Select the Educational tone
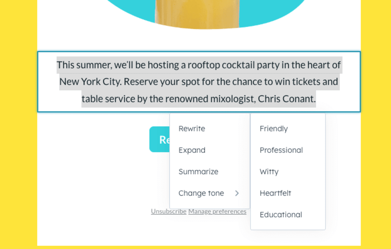This screenshot has width=391, height=249. tap(281, 215)
